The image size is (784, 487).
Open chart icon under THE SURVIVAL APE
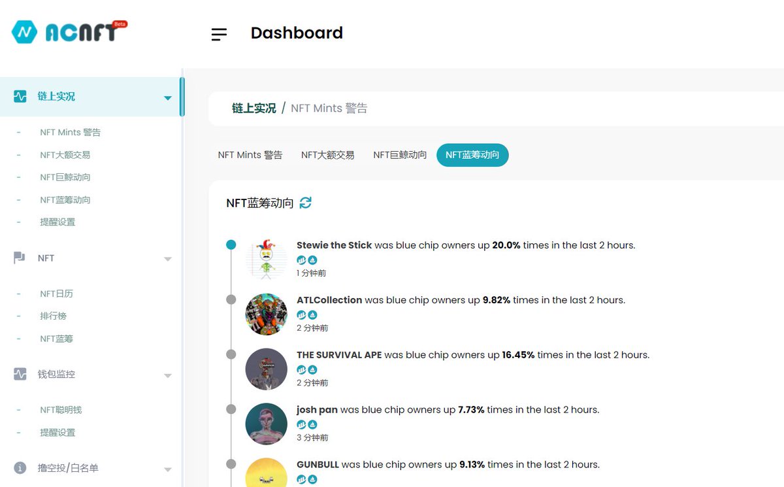[301, 370]
